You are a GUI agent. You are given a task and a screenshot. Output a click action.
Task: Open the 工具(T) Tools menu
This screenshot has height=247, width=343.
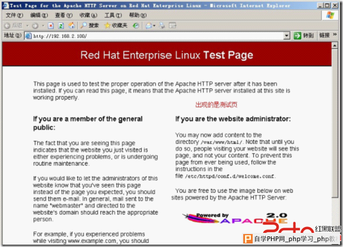[x=113, y=15]
